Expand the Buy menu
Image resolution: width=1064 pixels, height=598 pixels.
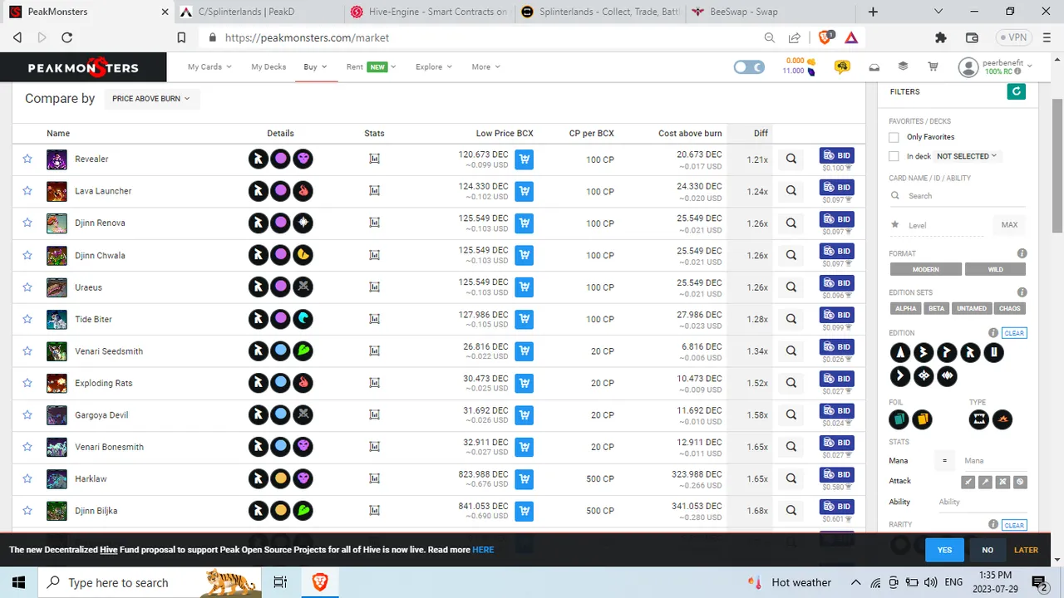[315, 67]
